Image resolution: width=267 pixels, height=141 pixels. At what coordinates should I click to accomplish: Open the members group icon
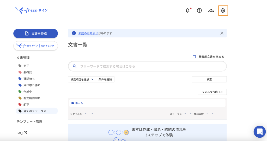click(x=211, y=11)
